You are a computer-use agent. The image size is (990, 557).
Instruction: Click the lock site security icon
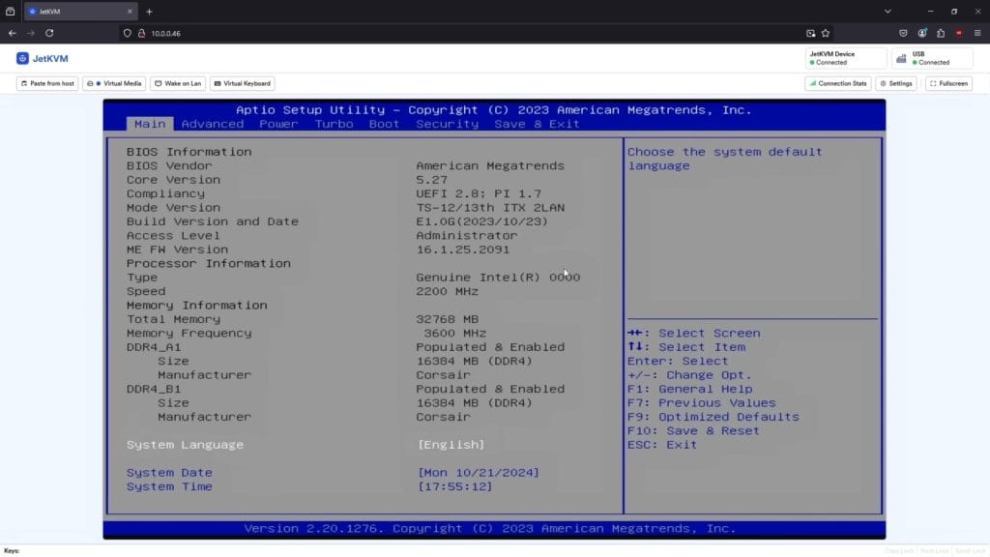141,34
